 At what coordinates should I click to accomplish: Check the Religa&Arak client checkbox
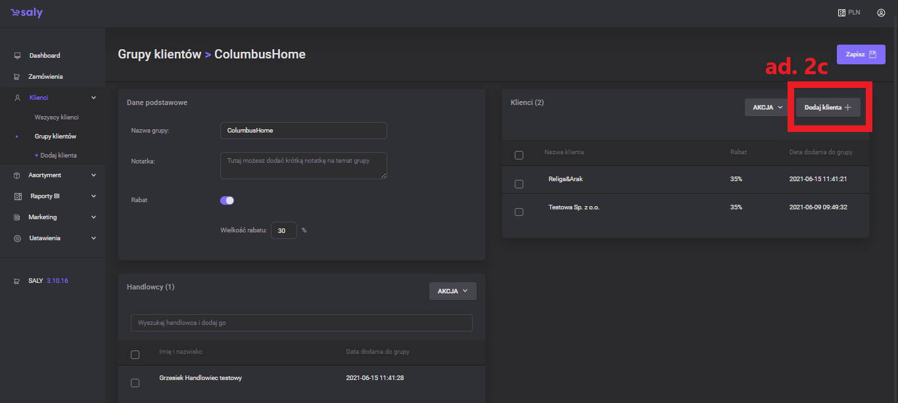519,184
